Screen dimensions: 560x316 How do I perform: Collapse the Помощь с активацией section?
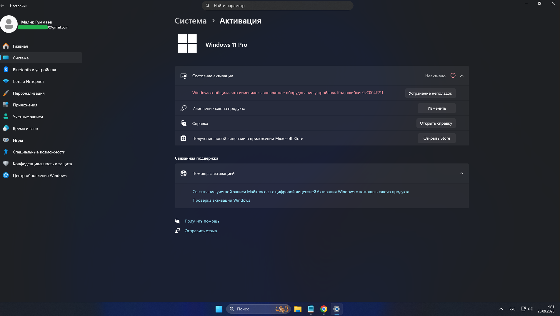(x=462, y=173)
